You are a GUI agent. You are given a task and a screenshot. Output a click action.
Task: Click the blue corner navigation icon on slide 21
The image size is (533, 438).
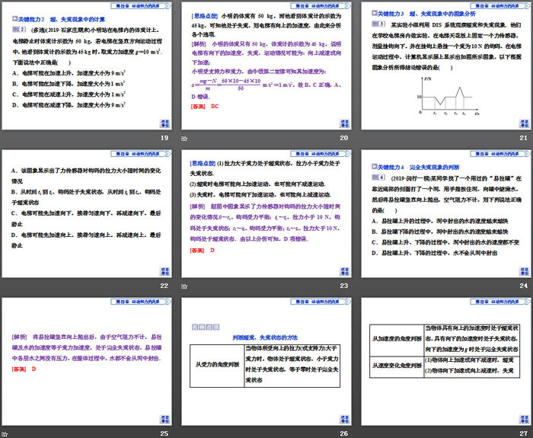coord(524,123)
